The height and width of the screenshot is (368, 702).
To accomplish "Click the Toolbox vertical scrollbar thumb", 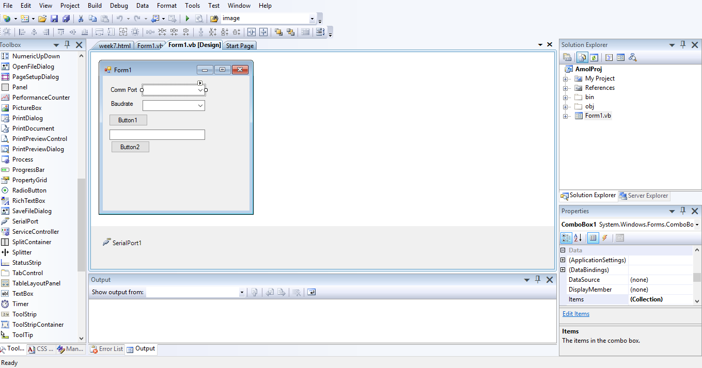I will coord(81,225).
